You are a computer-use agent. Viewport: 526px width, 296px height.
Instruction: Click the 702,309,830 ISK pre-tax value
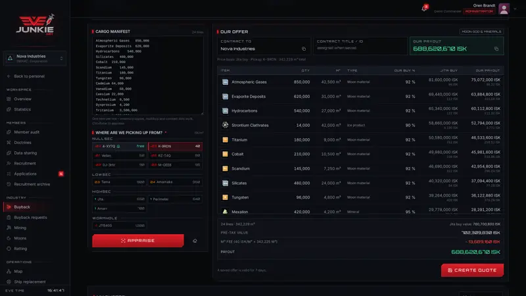pos(481,233)
